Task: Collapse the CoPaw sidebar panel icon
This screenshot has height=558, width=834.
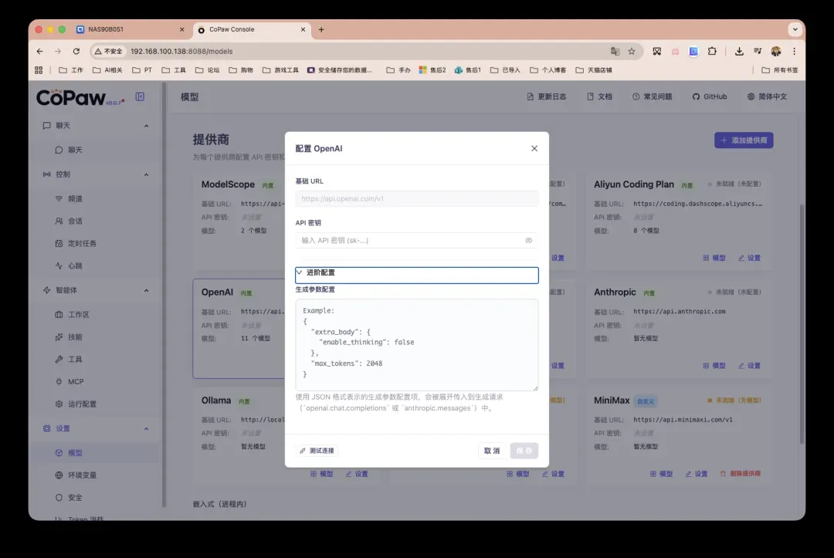Action: (x=140, y=96)
